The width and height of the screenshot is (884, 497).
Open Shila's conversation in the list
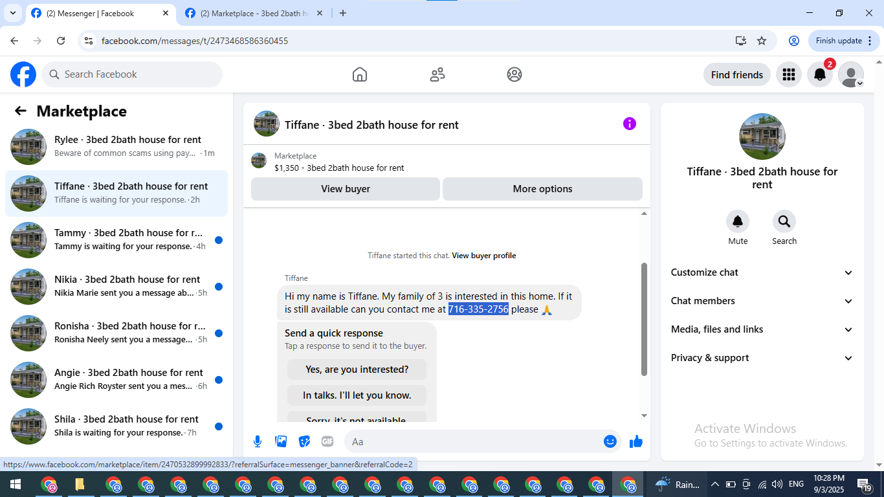tap(116, 426)
